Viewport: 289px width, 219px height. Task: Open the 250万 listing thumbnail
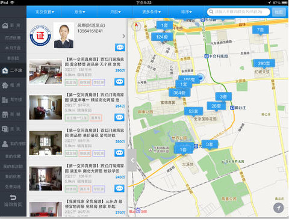coord(46,143)
